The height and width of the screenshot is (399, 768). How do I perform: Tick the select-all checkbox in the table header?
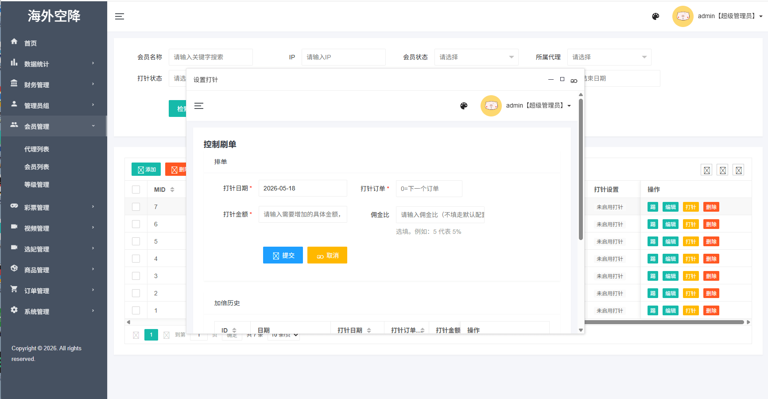(x=136, y=190)
